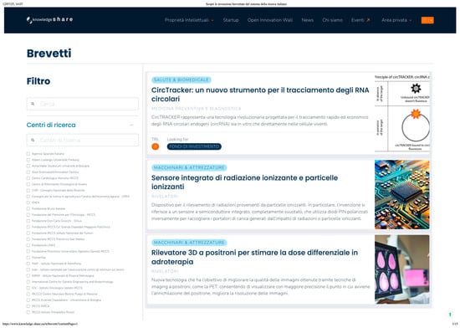Check the ENEA research center checkbox
This screenshot has width=460, height=328.
click(x=28, y=202)
